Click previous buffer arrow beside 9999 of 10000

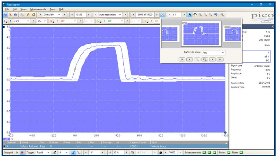click(133, 15)
